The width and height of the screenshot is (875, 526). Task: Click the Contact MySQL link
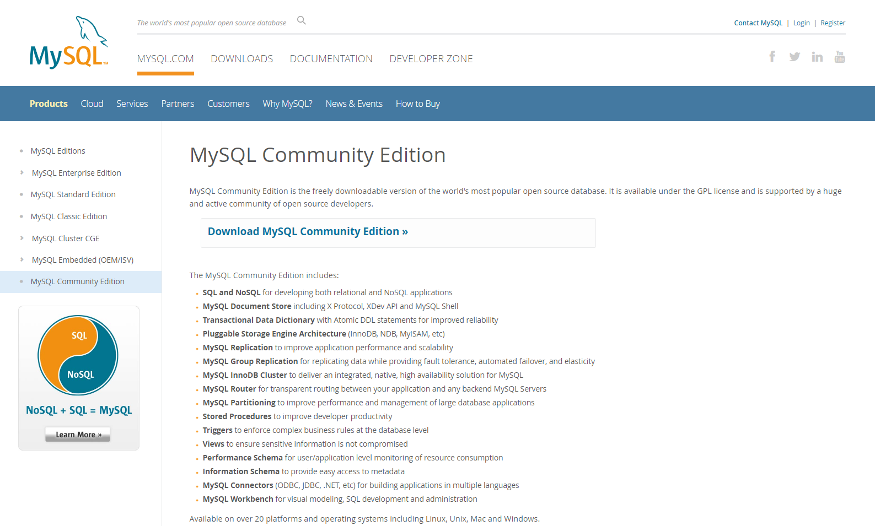758,23
